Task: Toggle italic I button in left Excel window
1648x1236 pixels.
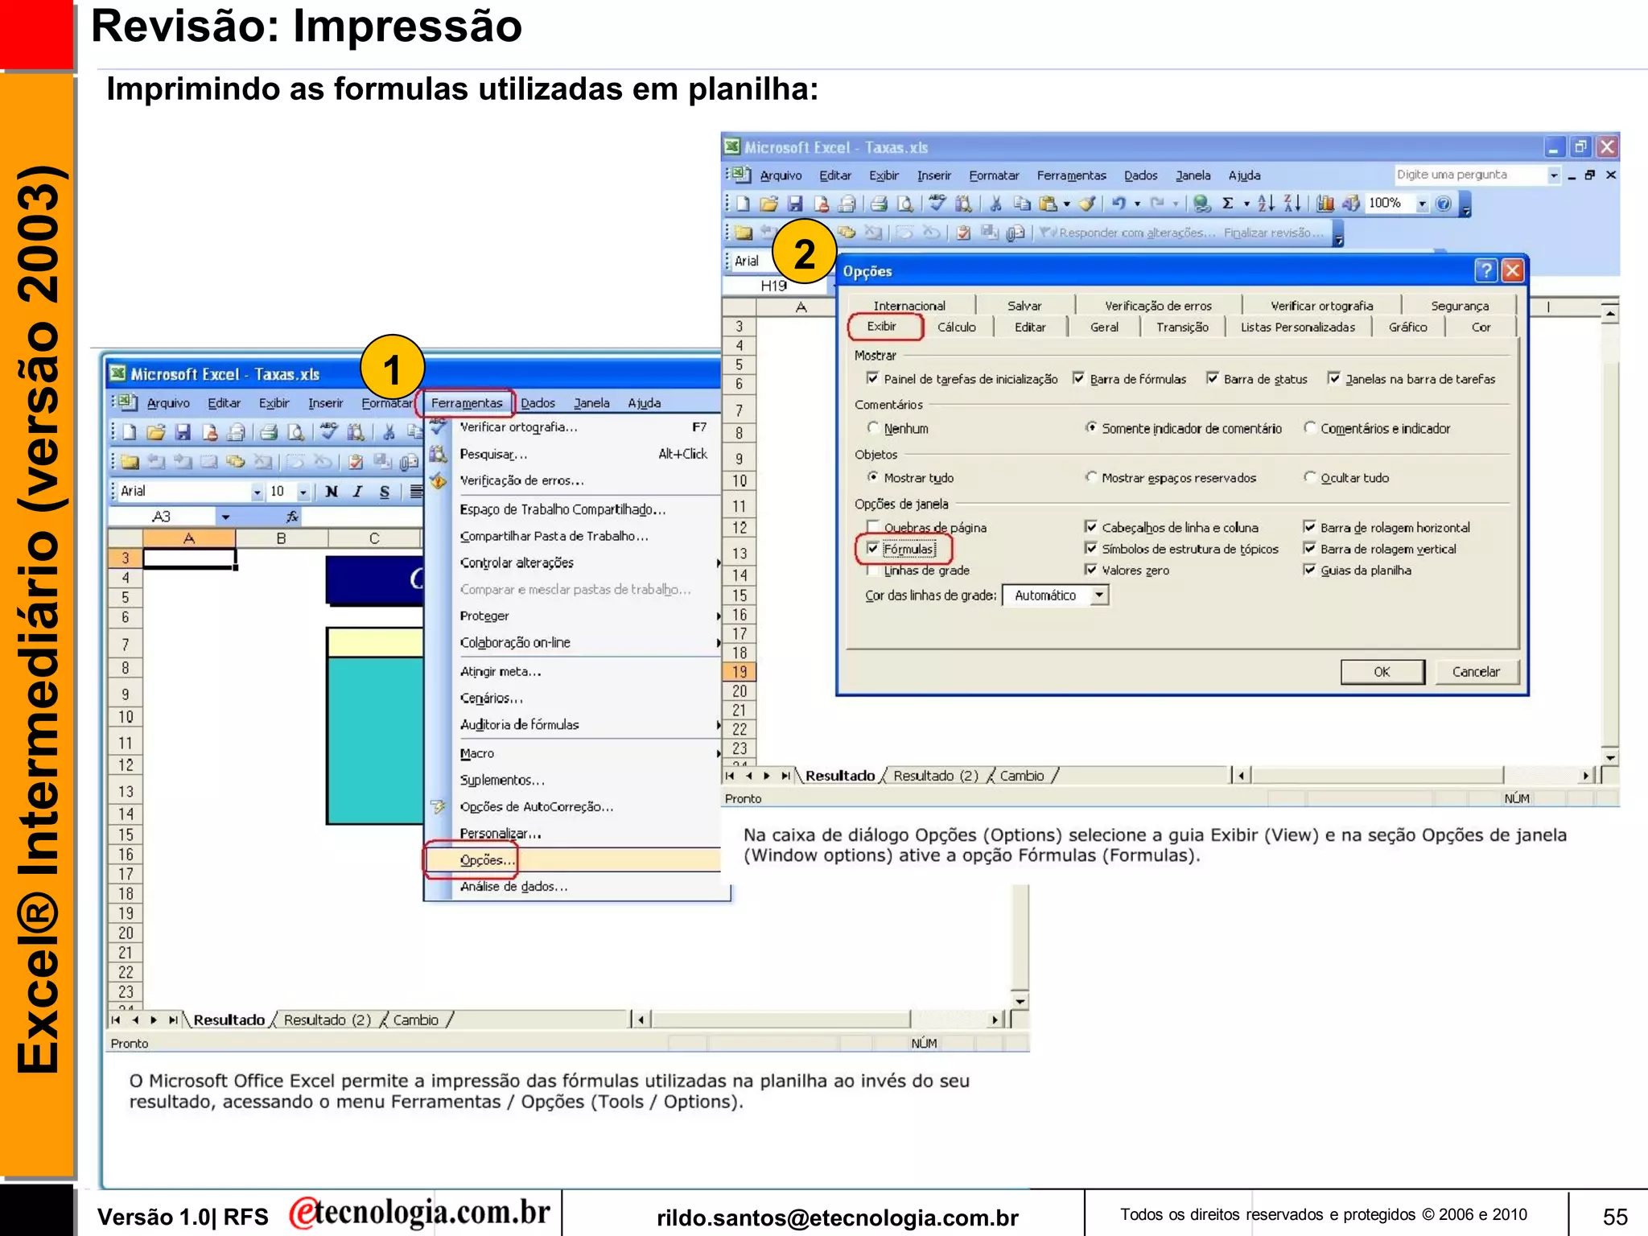Action: point(358,492)
